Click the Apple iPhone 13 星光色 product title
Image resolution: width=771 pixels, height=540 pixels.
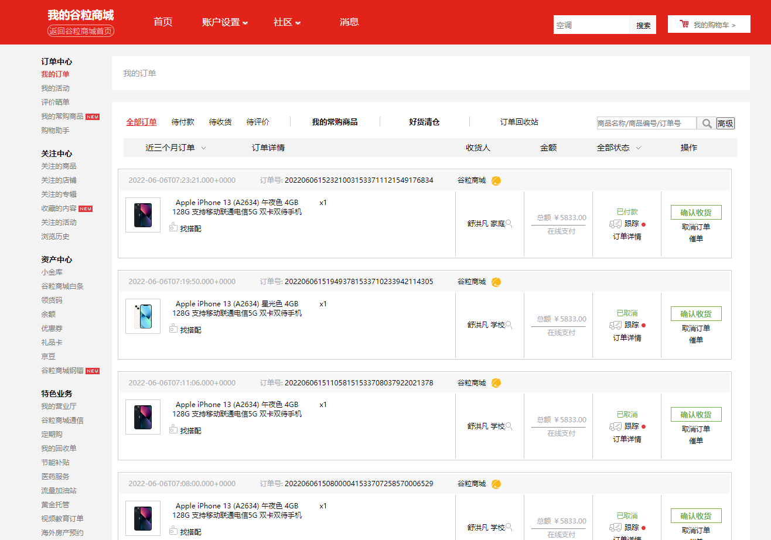coord(237,309)
